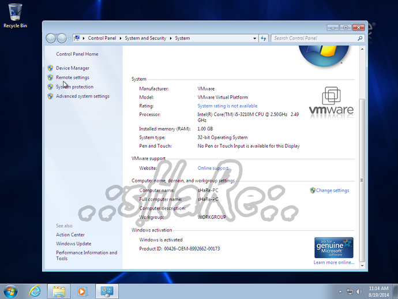Close the System window

[x=358, y=27]
